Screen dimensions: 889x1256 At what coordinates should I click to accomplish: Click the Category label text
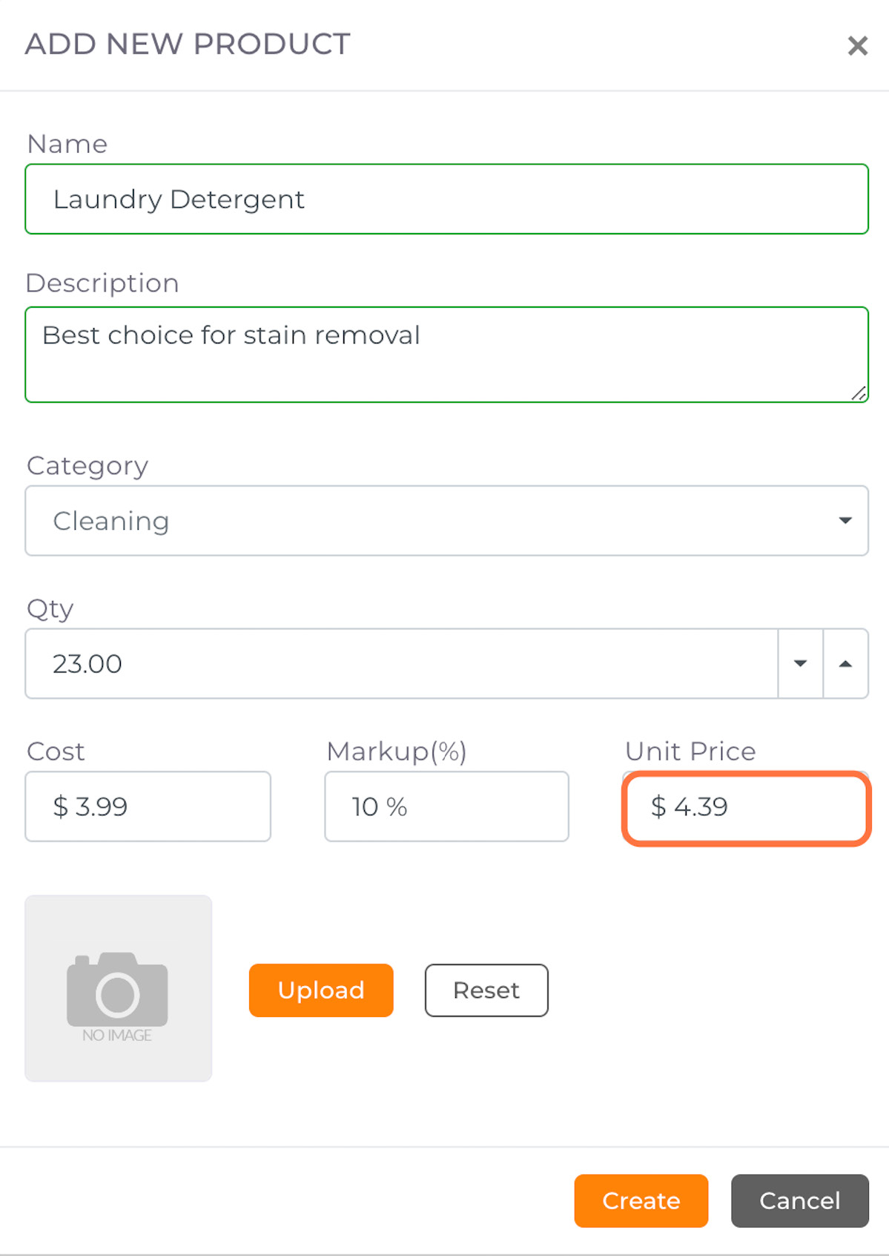(x=87, y=466)
